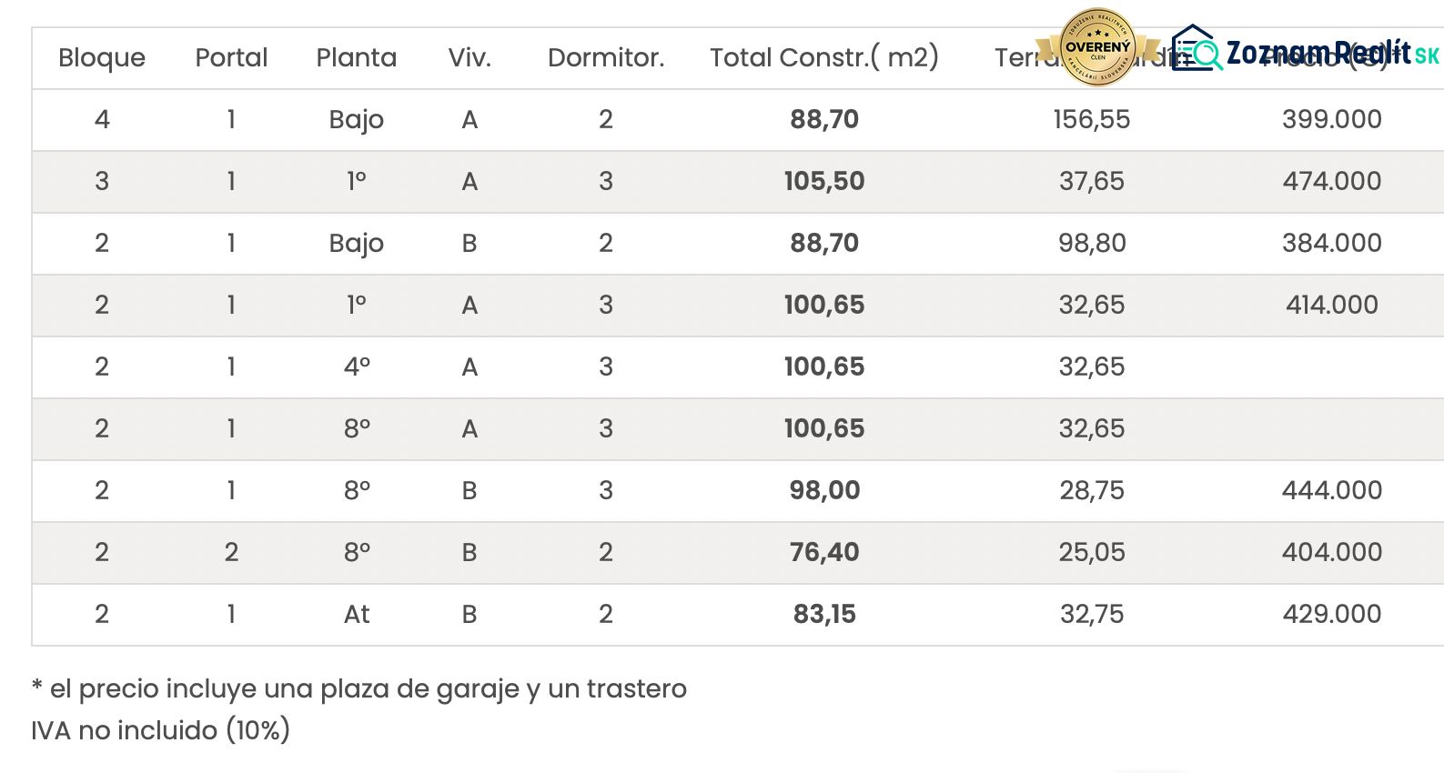Click the IVA no incluido (10%) note
The image size is (1444, 773).
pyautogui.click(x=160, y=730)
